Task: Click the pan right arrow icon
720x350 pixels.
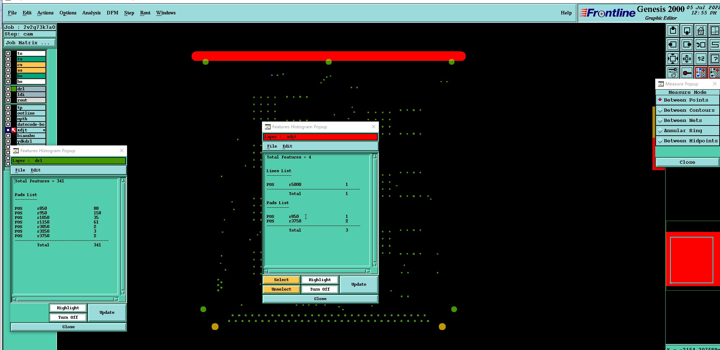Action: [687, 45]
